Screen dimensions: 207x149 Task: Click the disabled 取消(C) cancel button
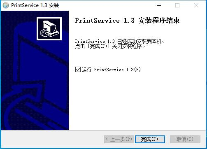click(185, 139)
